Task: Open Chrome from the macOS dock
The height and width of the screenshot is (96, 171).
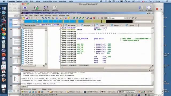Action: coord(3,34)
